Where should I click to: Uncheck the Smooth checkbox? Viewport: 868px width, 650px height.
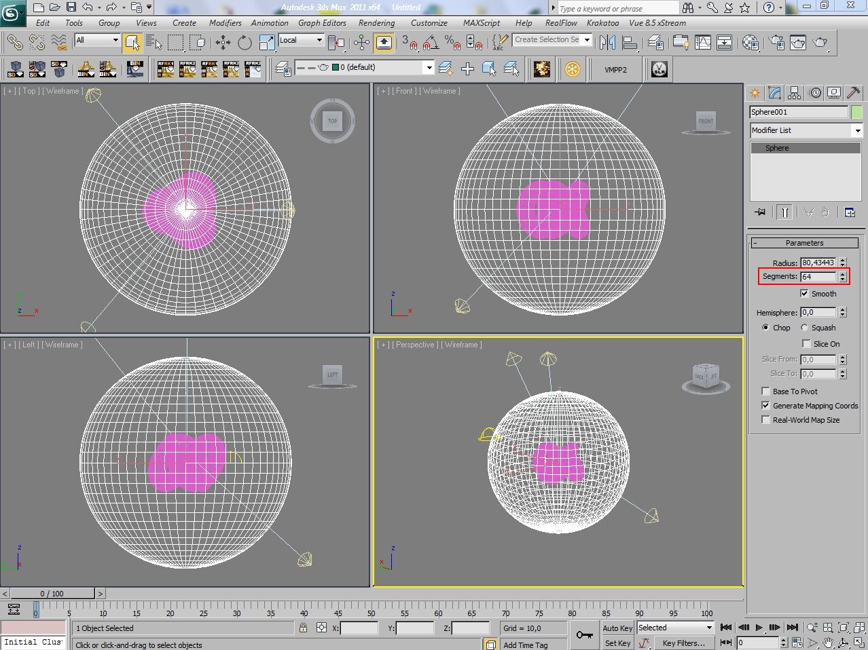point(805,294)
